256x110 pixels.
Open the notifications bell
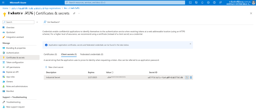(202, 3)
